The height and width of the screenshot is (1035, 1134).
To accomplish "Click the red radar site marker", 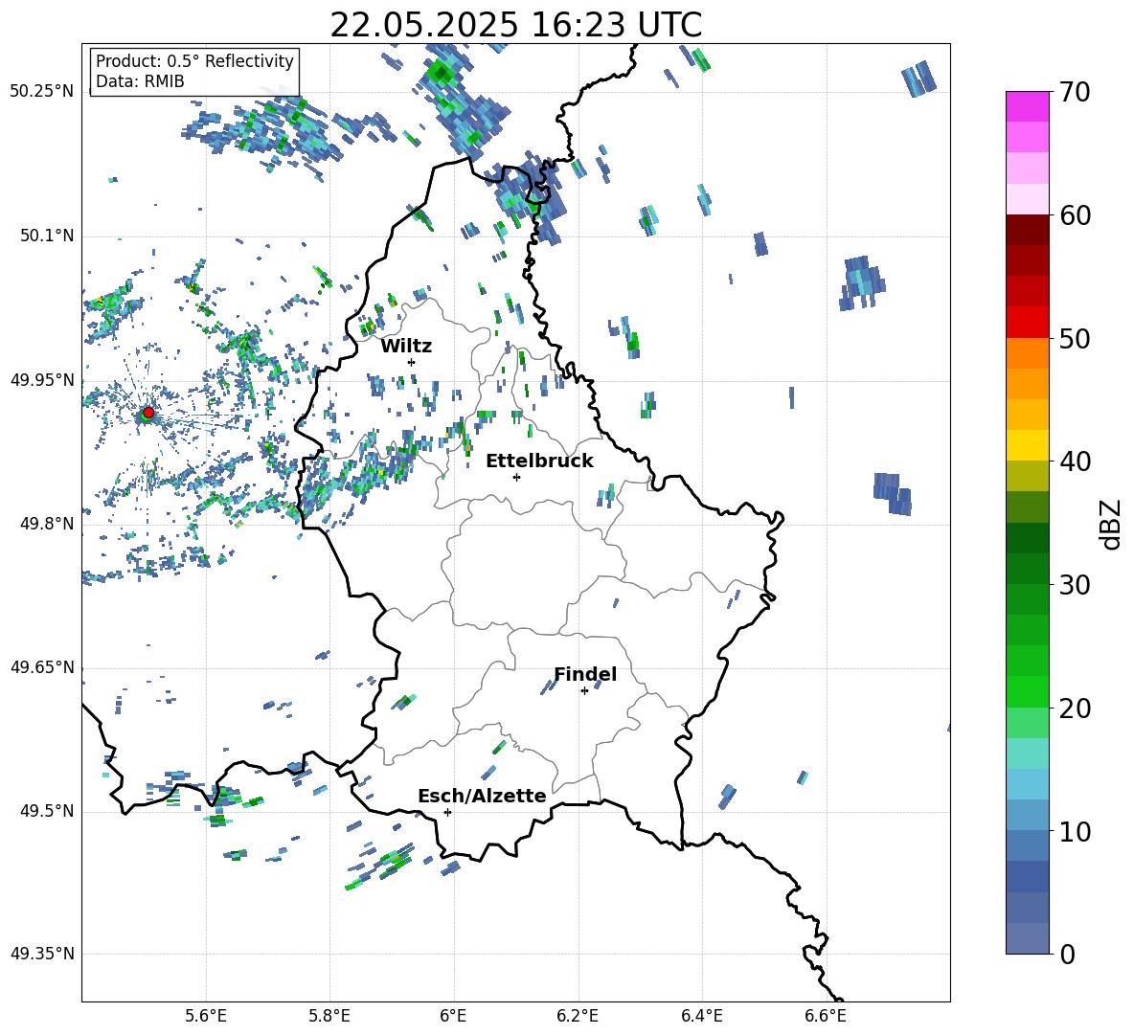I will coord(148,413).
